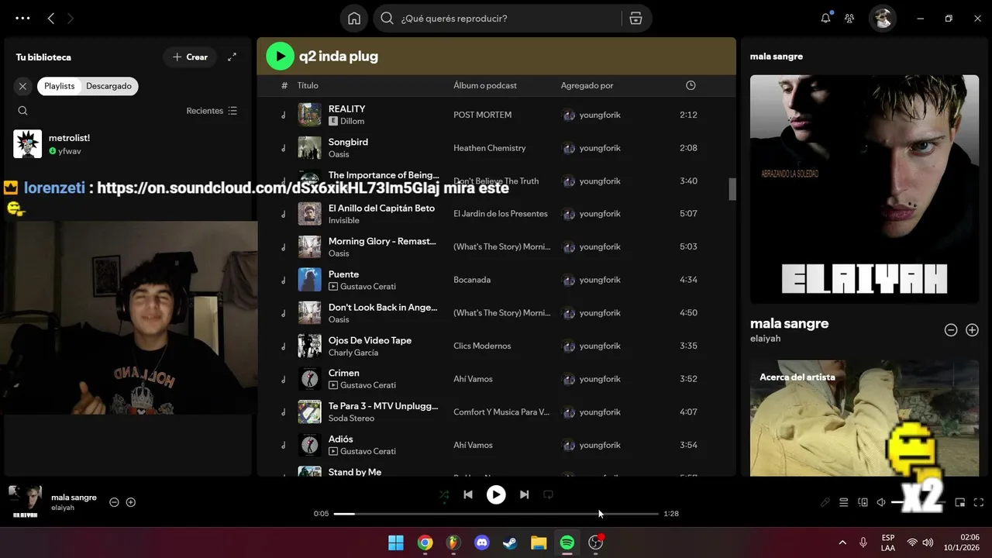Screen dimensions: 992x558
Task: Click the ELAIYAH album cover in side panel
Action: pyautogui.click(x=864, y=189)
